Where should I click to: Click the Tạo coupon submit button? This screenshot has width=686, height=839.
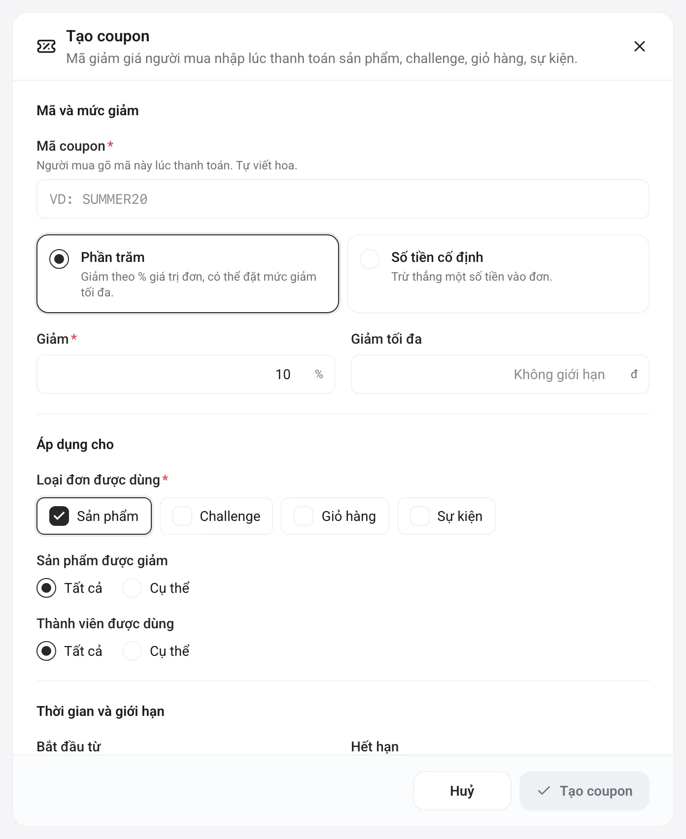[584, 791]
